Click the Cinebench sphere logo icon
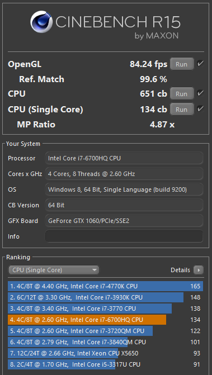The image size is (212, 375). pyautogui.click(x=41, y=22)
